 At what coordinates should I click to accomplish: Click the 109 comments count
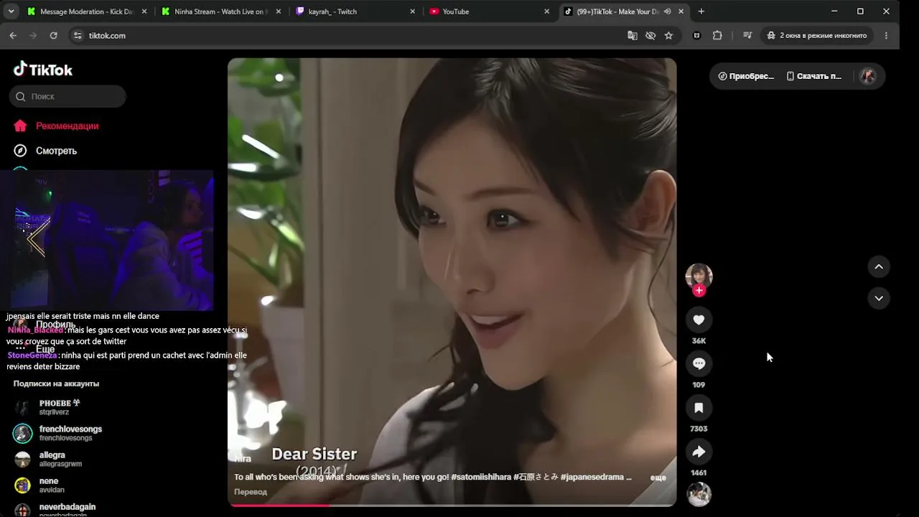pyautogui.click(x=699, y=385)
